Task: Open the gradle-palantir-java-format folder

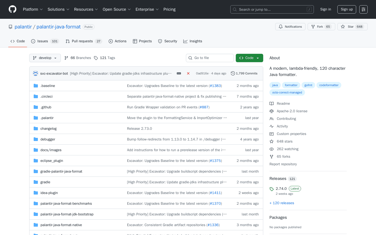Action: point(61,171)
